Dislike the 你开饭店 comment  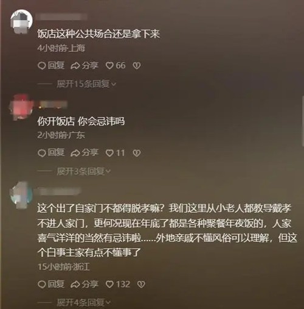click(137, 153)
